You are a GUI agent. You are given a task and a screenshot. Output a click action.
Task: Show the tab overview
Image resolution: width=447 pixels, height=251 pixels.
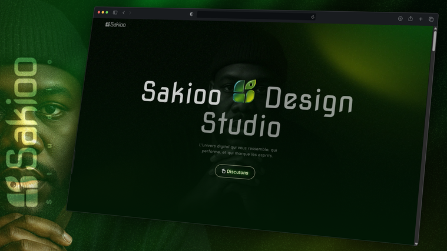pyautogui.click(x=431, y=19)
